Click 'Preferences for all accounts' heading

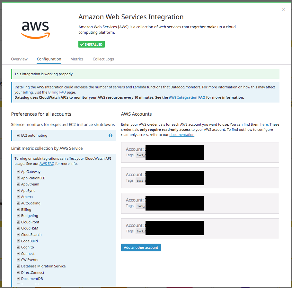[x=41, y=114]
